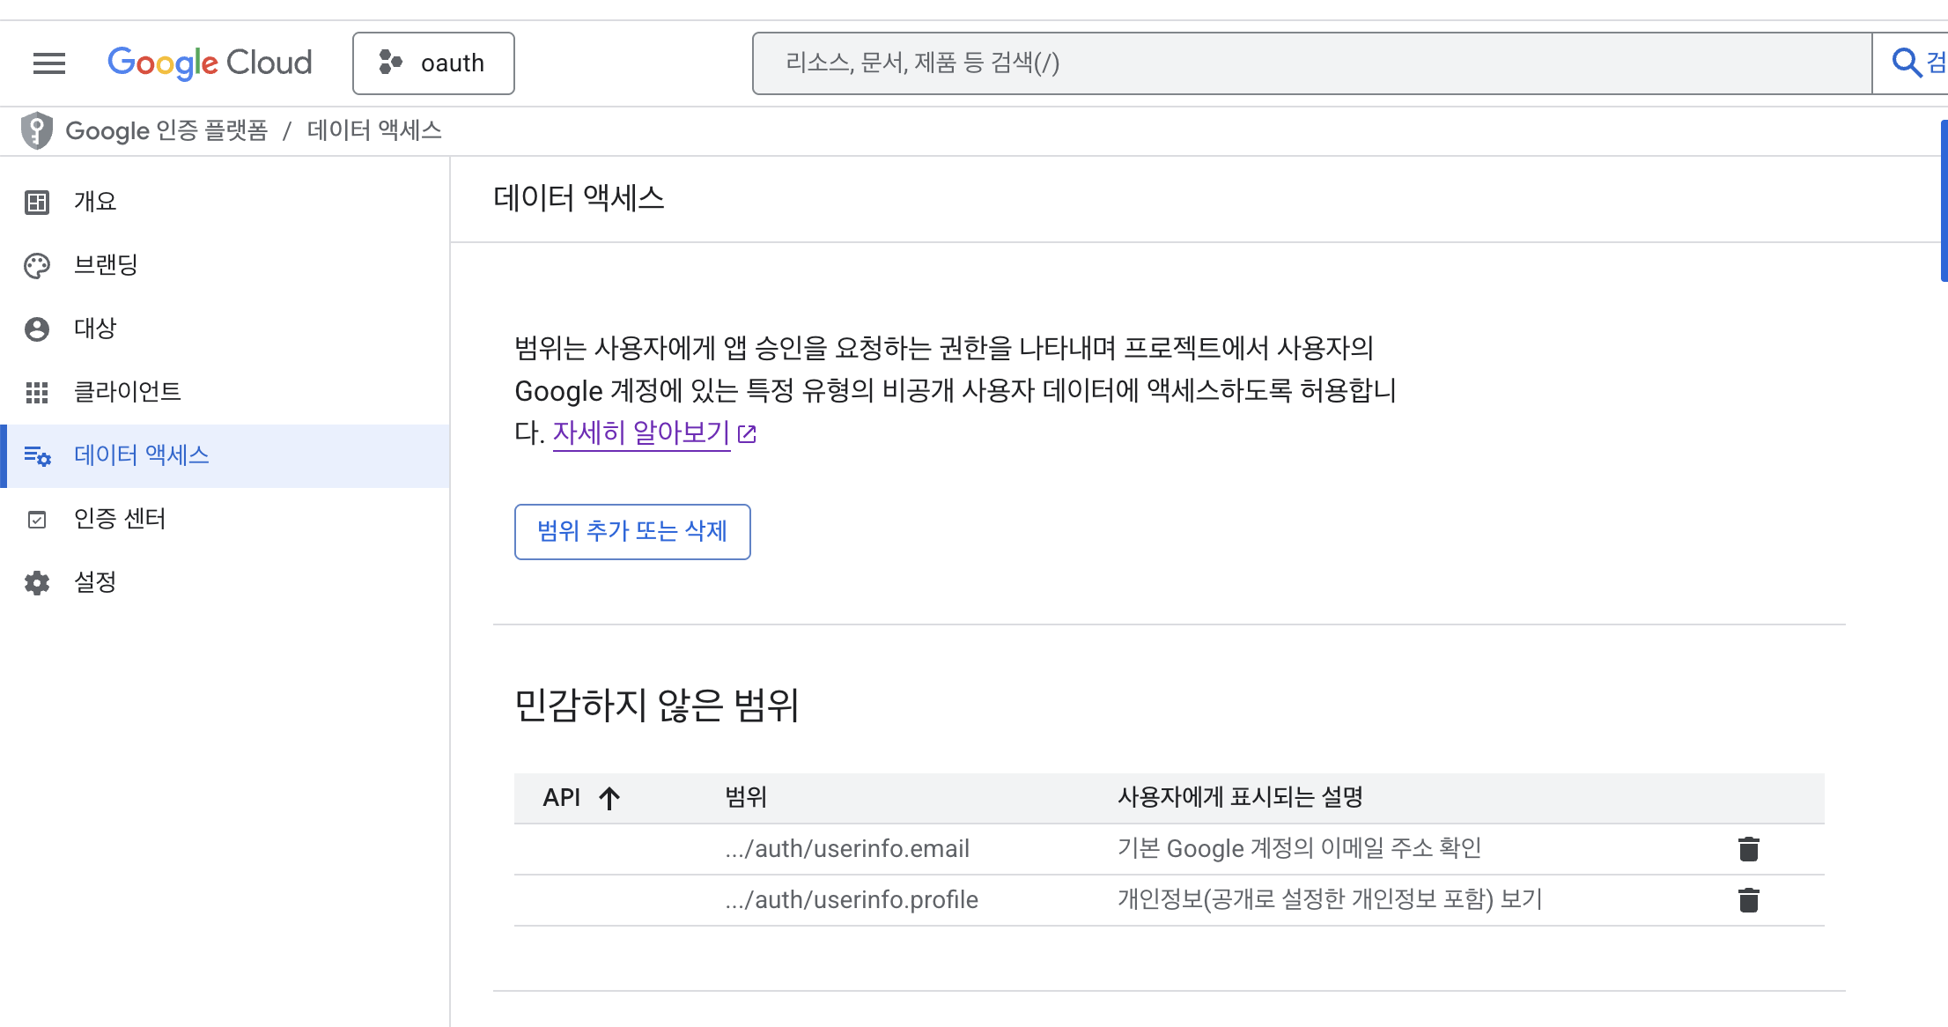Sort the table by API column arrow
Viewport: 1948px width, 1027px height.
pos(609,798)
